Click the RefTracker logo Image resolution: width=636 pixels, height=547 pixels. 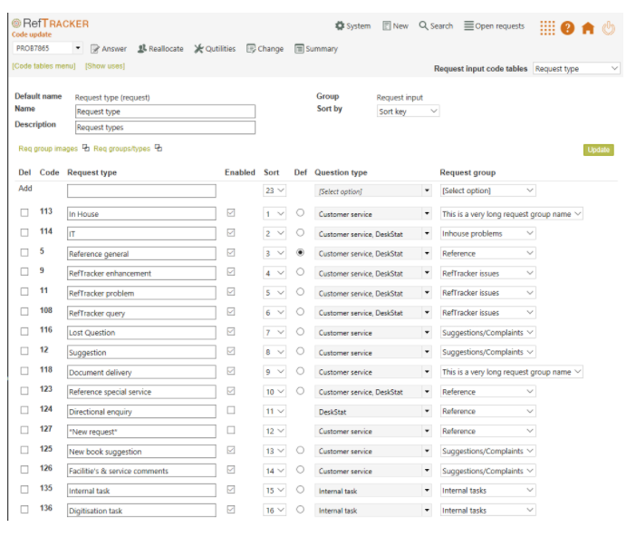51,24
